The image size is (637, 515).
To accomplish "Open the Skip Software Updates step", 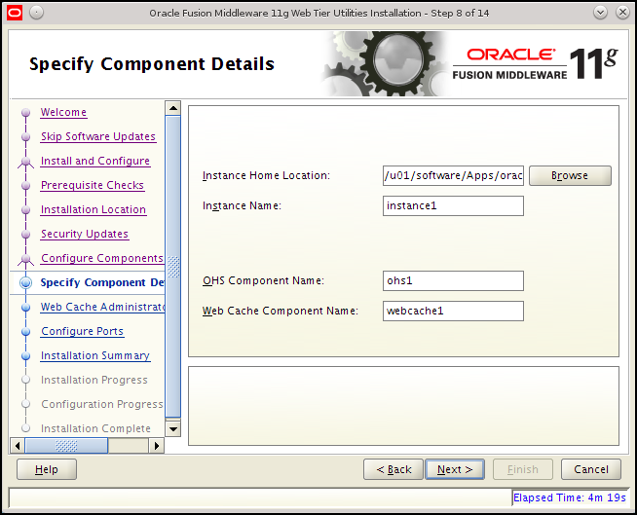I will coord(98,137).
